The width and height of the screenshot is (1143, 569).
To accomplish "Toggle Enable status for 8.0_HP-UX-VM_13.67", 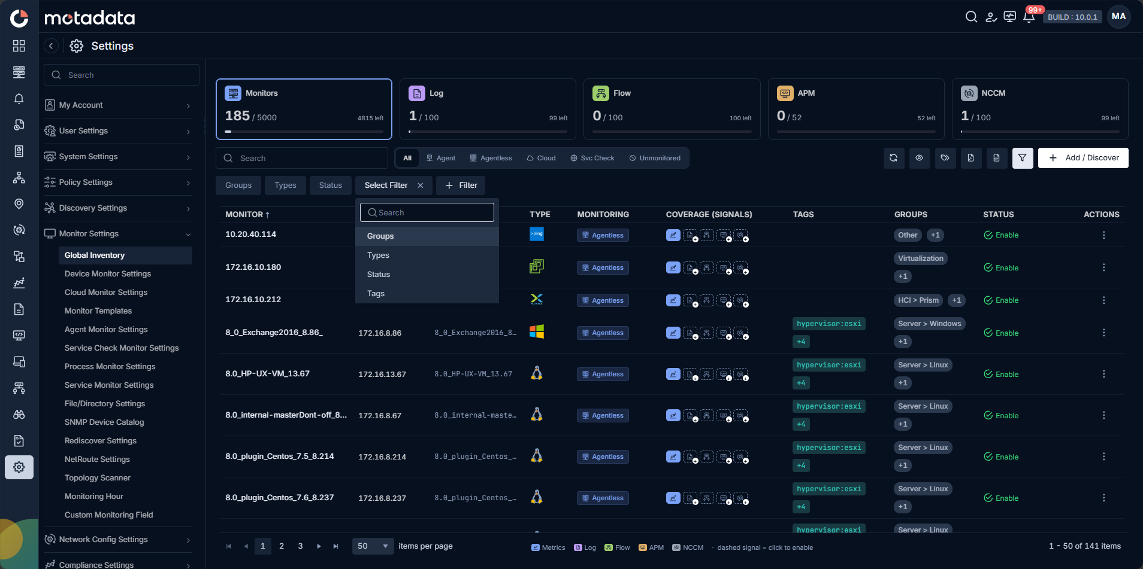I will (x=1001, y=375).
